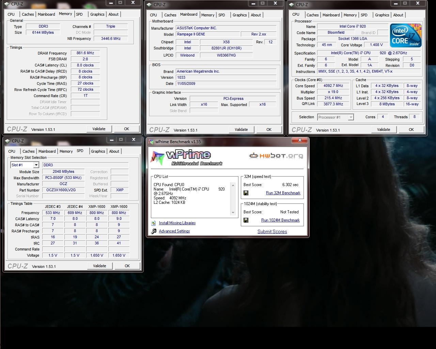The image size is (436, 349).
Task: Click the Code Name Bloomfield field
Action: (x=336, y=32)
